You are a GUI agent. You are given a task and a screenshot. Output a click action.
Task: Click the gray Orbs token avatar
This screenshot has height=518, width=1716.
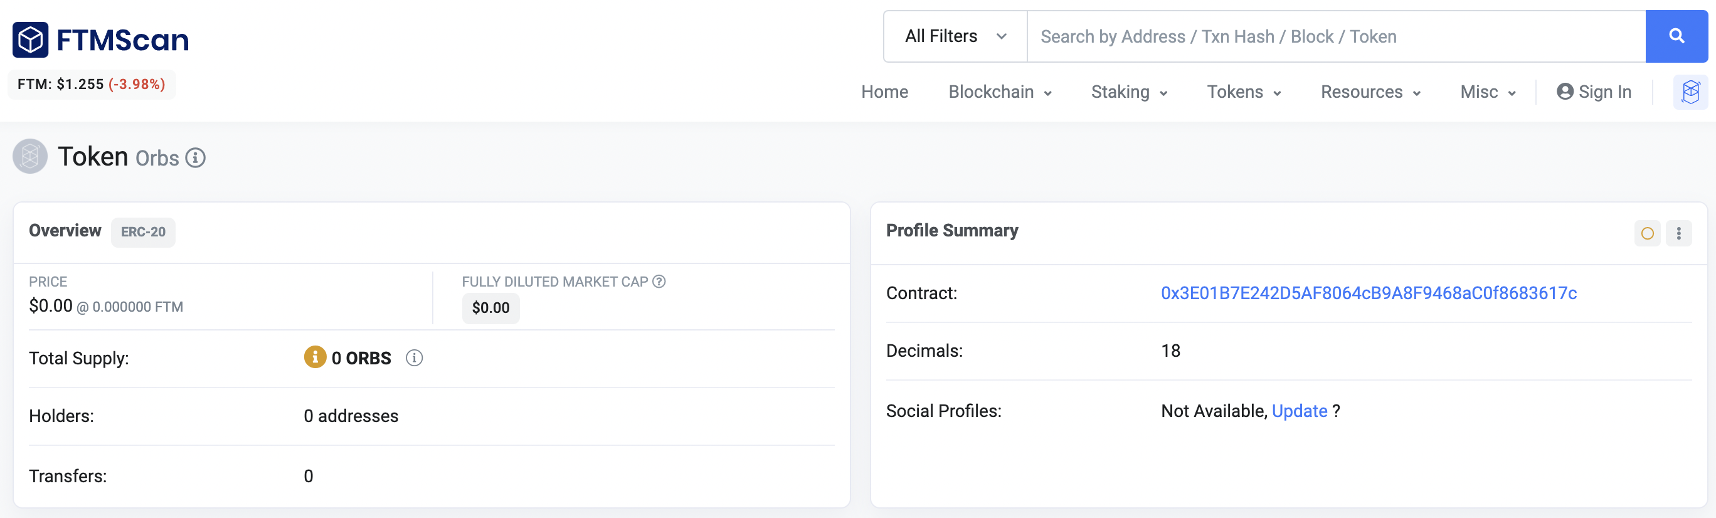(x=30, y=156)
